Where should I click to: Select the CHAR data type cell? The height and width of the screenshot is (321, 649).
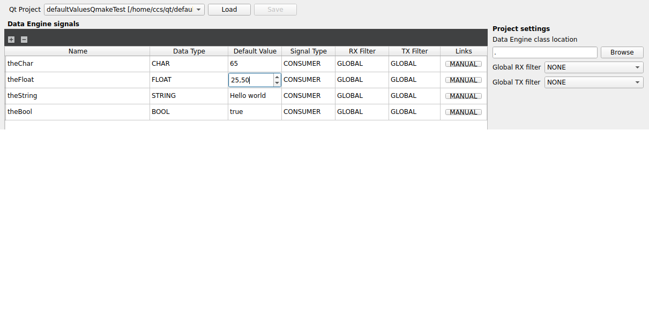189,63
